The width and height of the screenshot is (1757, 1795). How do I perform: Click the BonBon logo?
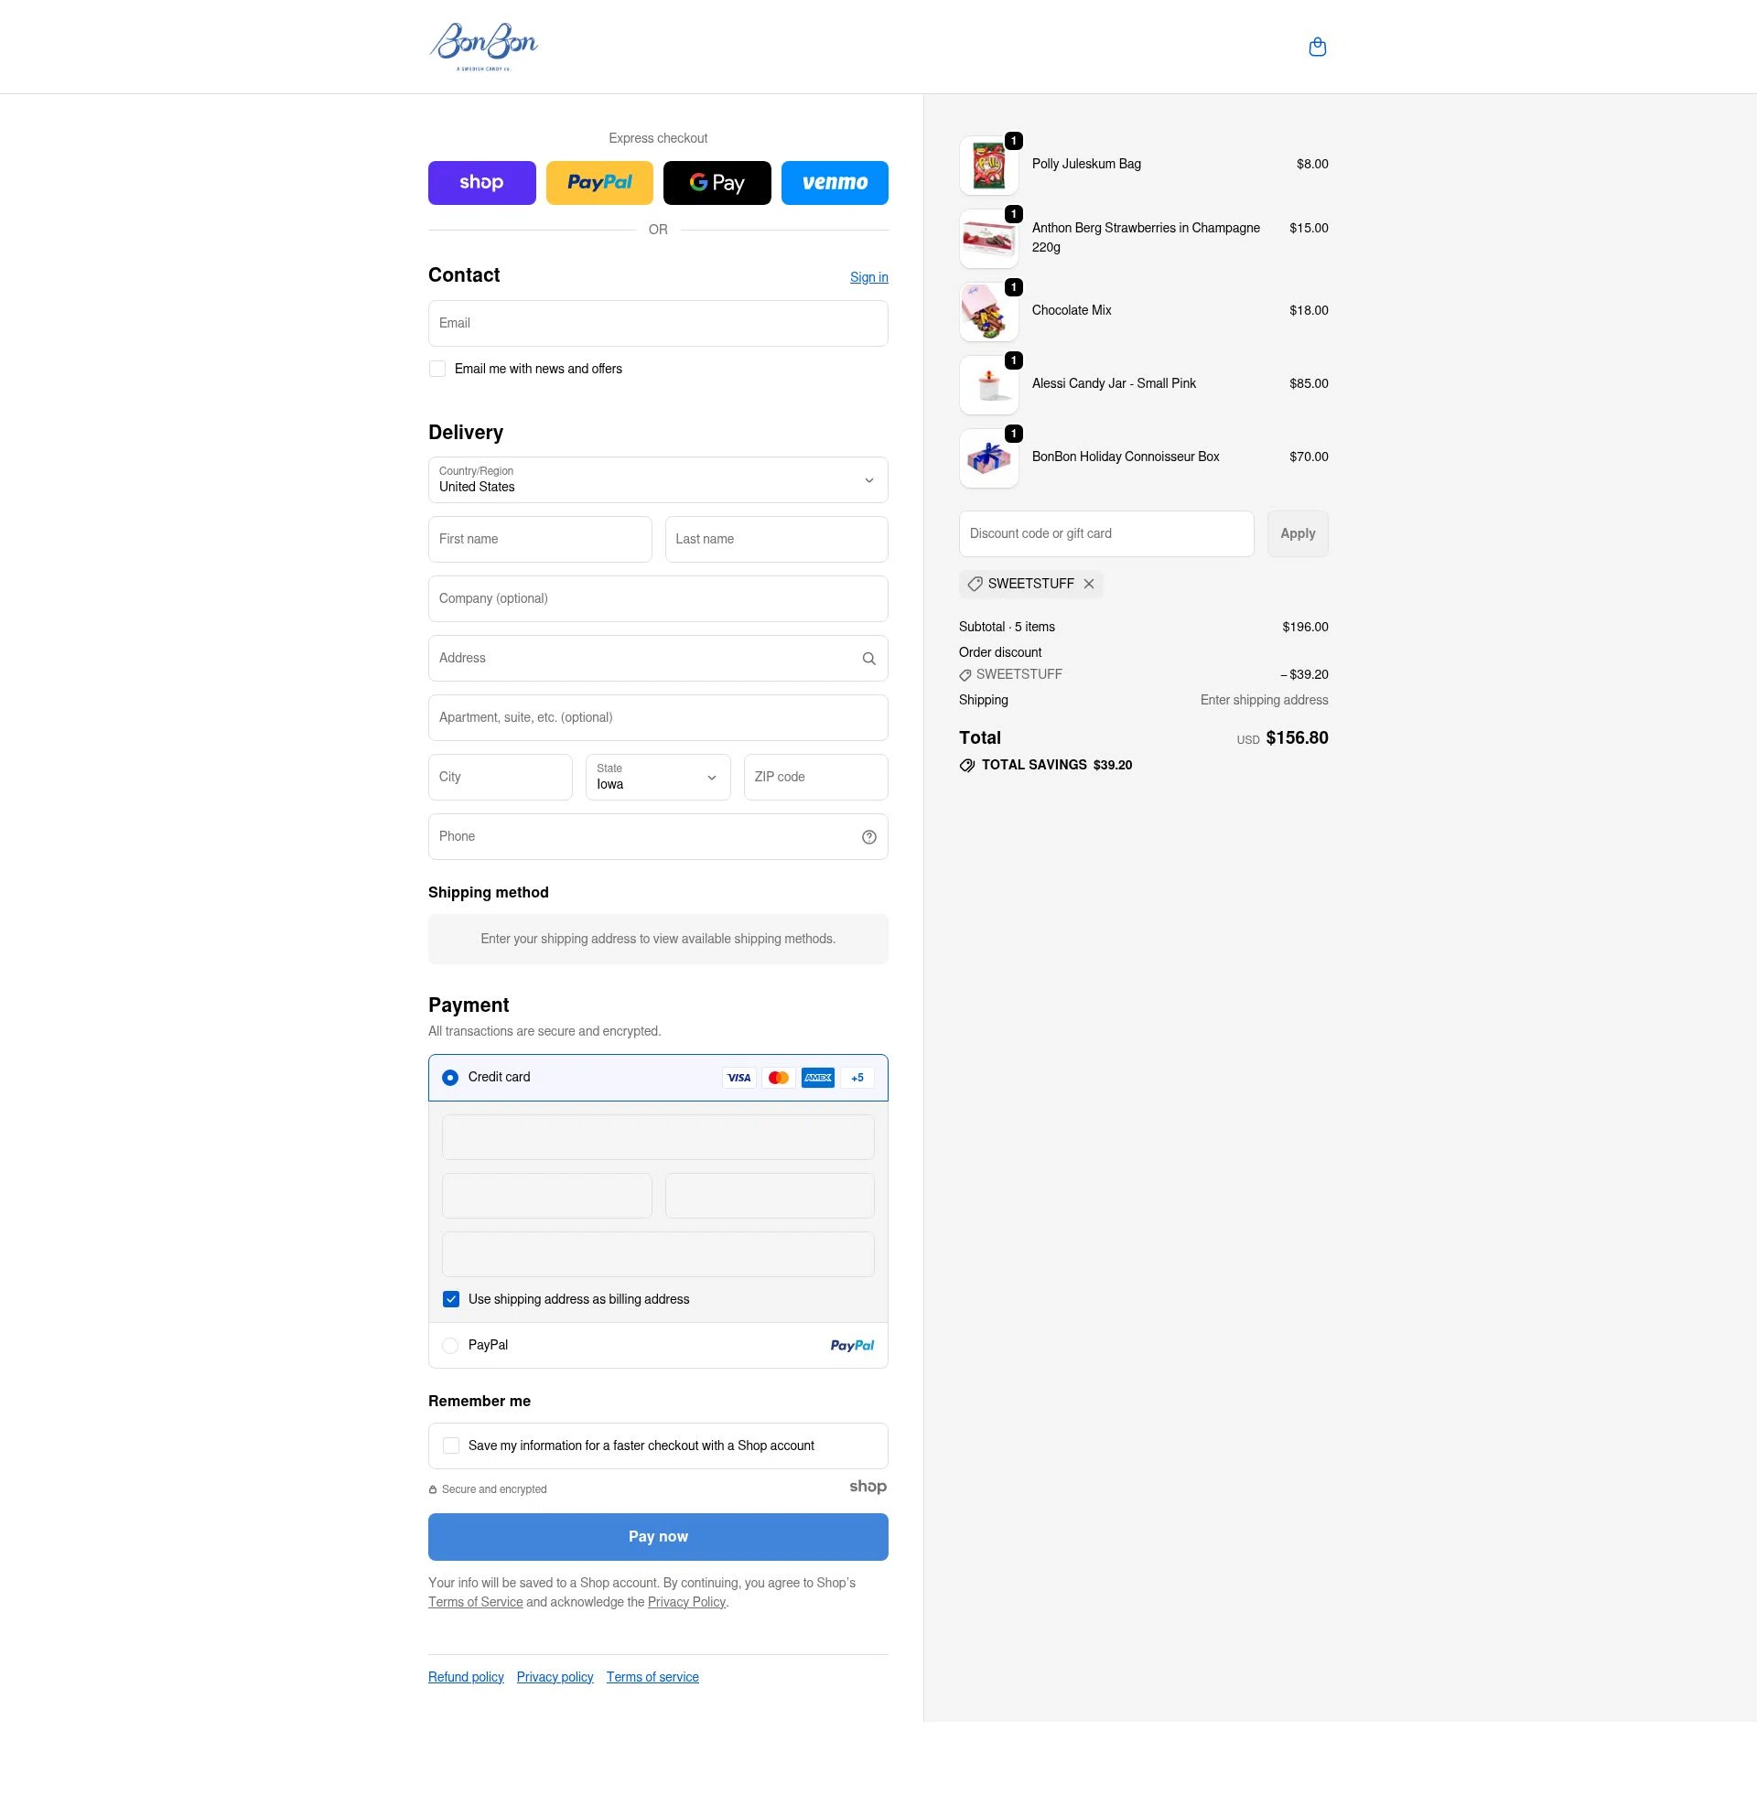[x=482, y=46]
